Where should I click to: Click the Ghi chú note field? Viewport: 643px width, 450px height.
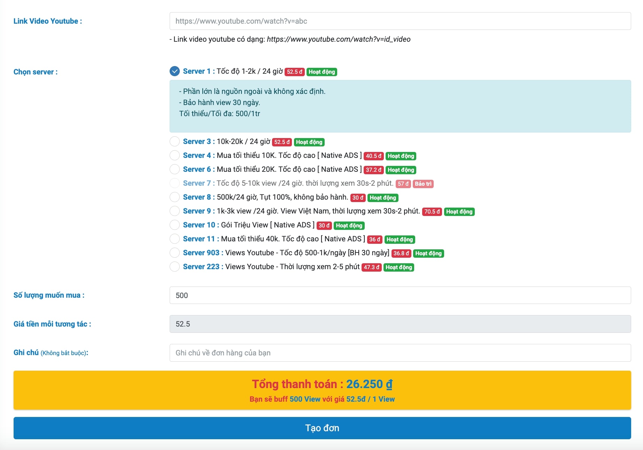pos(400,353)
